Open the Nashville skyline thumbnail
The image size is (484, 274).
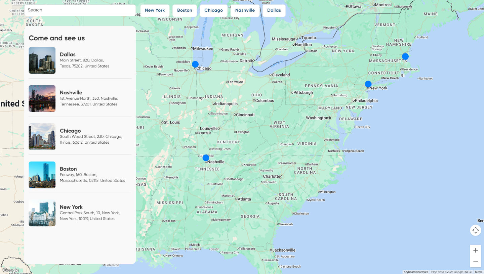point(42,98)
